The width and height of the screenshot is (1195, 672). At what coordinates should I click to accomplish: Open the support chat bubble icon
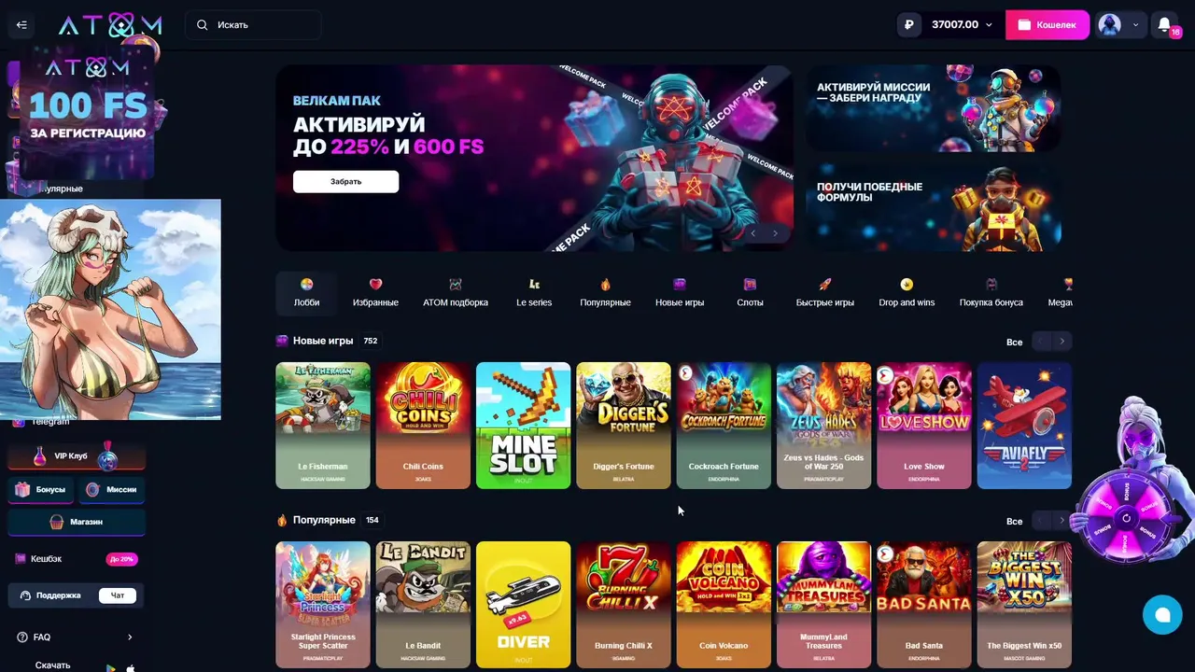click(1162, 614)
